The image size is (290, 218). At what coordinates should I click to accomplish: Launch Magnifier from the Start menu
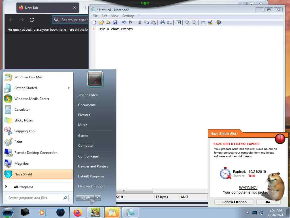[x=38, y=163]
